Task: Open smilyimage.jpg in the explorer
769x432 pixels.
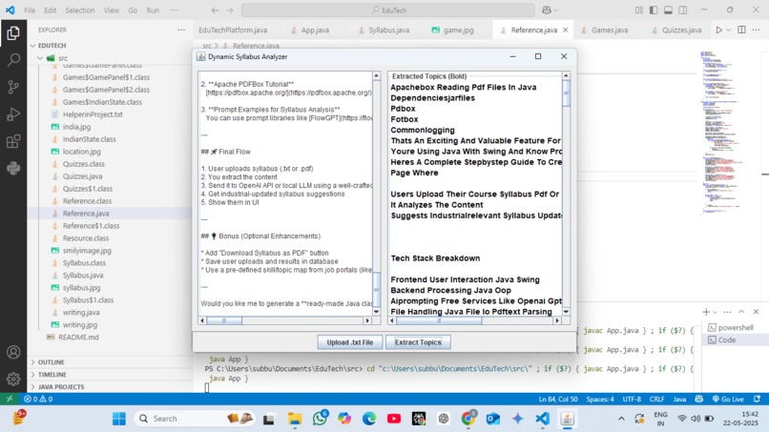Action: coord(87,251)
